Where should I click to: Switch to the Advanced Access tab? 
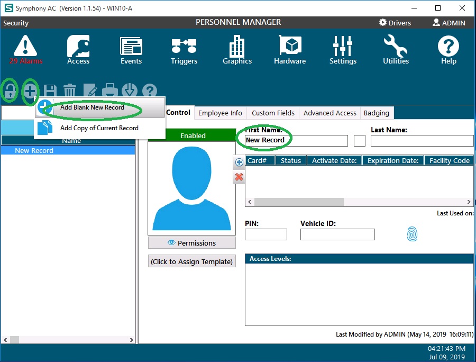329,113
